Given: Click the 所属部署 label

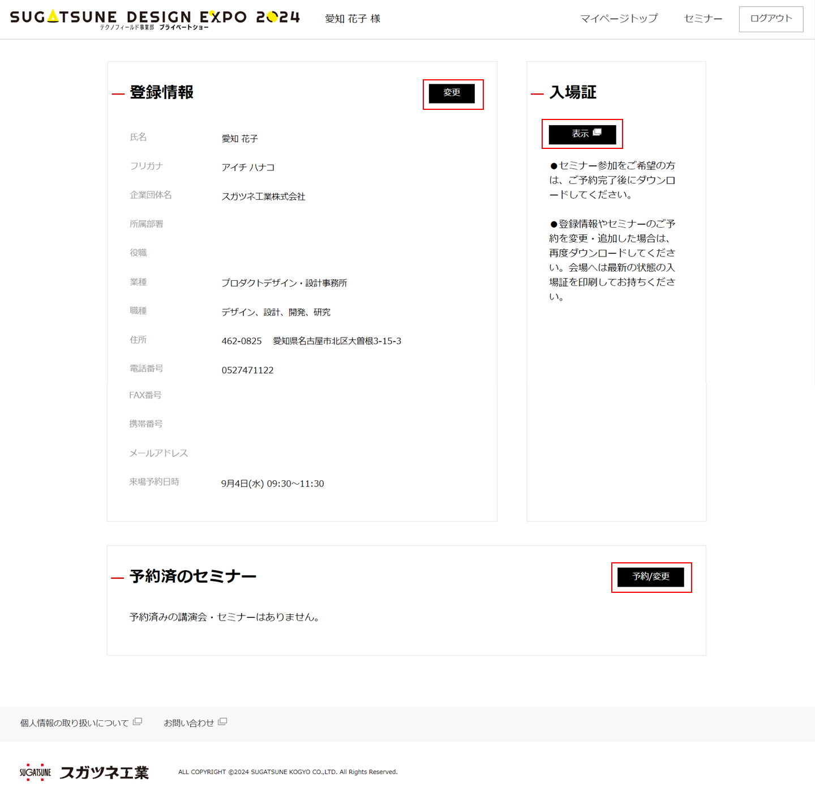Looking at the screenshot, I should (x=146, y=224).
